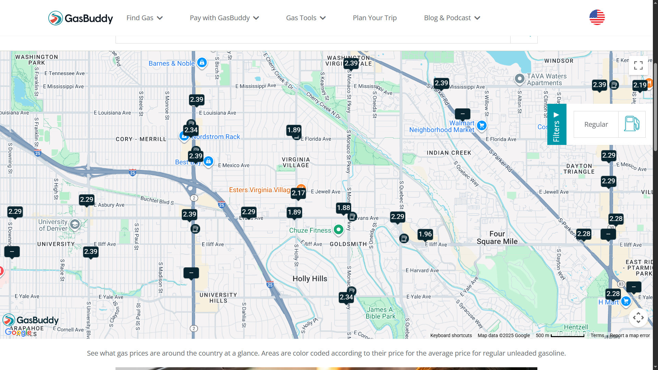Image resolution: width=658 pixels, height=370 pixels.
Task: Select the 1.96 gas price marker
Action: point(425,234)
